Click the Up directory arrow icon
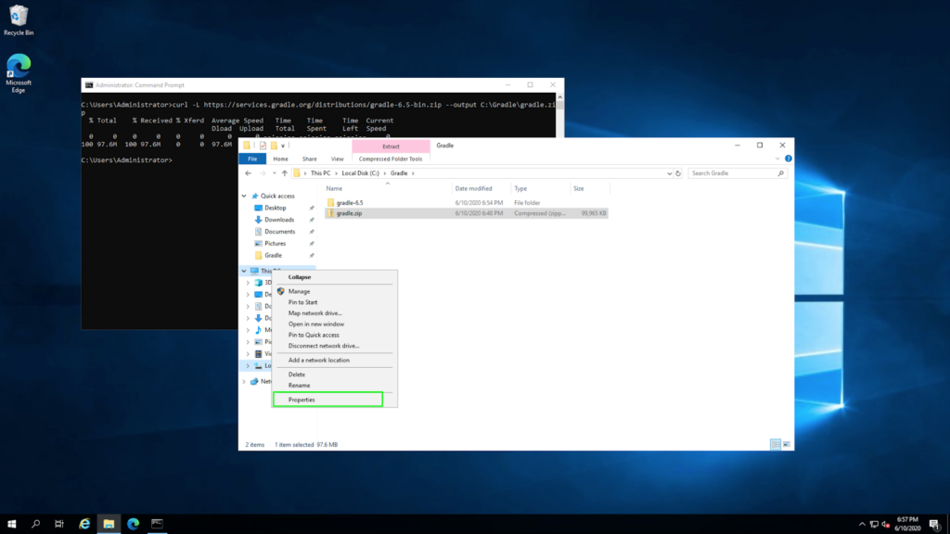This screenshot has width=950, height=534. tap(285, 173)
